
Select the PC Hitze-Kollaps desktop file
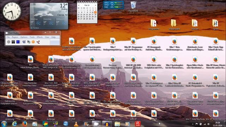(30, 62)
